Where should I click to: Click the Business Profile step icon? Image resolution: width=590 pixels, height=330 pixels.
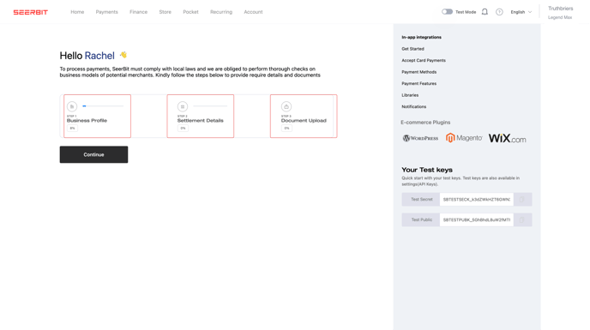(72, 106)
